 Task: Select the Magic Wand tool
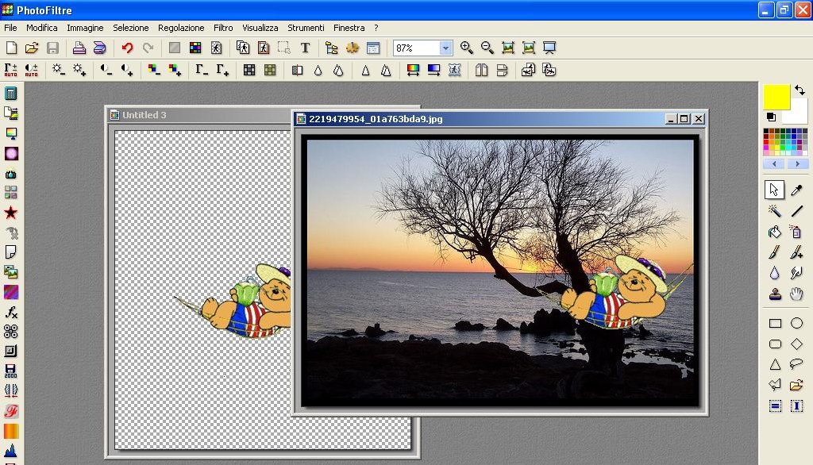[775, 211]
